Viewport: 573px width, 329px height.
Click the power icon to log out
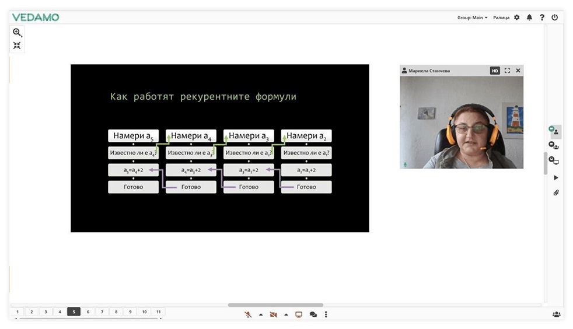click(x=554, y=17)
